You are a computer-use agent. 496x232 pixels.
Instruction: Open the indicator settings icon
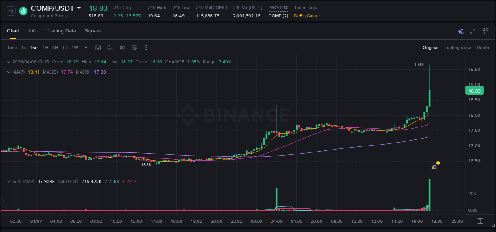(x=134, y=48)
